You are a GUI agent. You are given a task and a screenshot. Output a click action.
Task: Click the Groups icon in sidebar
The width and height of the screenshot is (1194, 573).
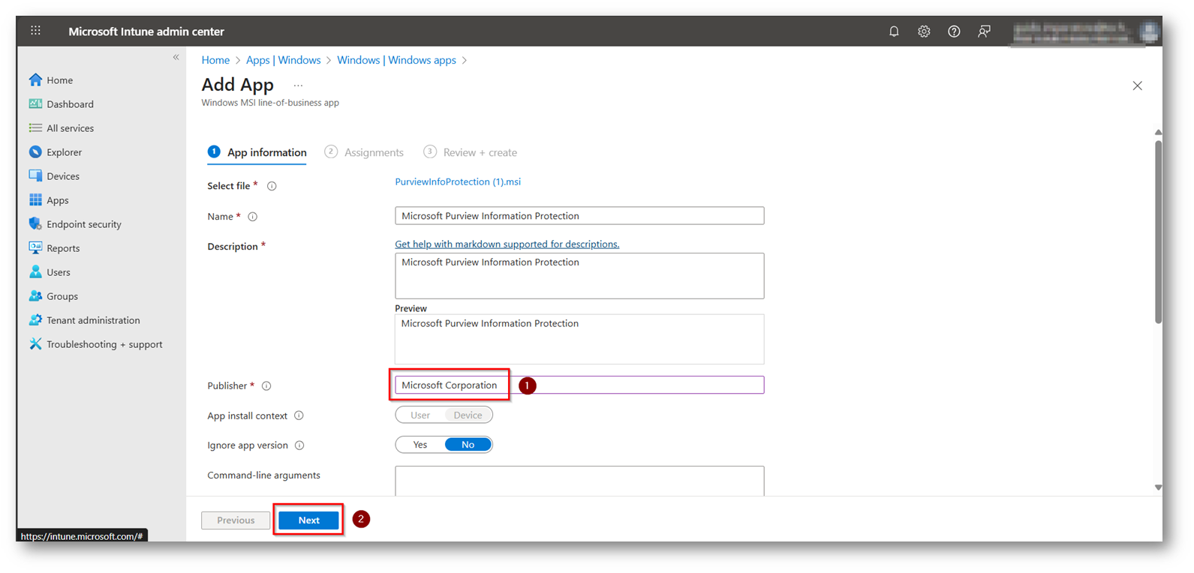(x=35, y=295)
